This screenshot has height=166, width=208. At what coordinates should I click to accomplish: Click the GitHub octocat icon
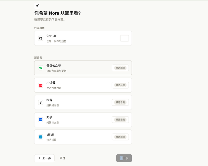[41, 38]
